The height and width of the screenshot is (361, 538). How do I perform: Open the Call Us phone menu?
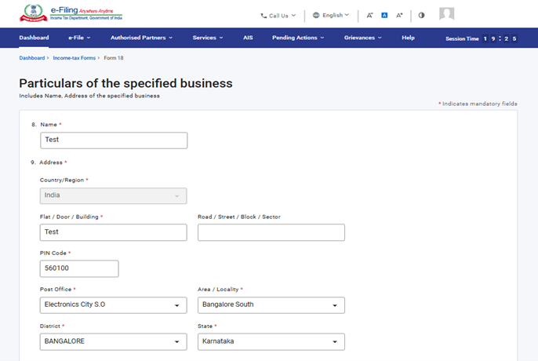278,15
